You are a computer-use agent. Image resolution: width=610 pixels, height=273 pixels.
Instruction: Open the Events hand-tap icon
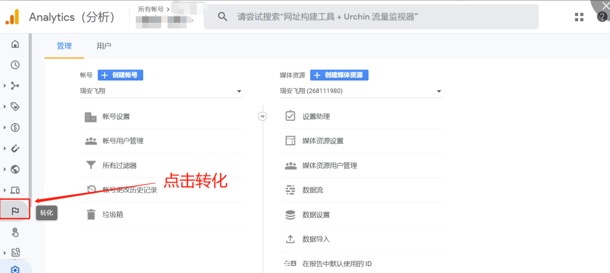pyautogui.click(x=15, y=232)
